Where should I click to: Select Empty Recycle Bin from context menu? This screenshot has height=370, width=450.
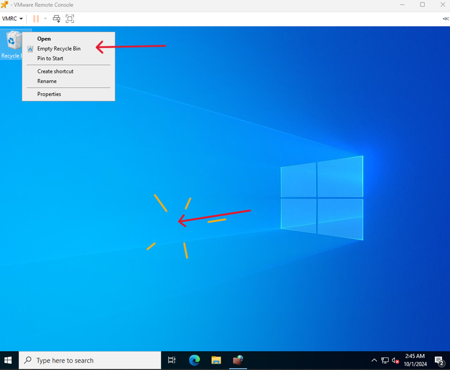pyautogui.click(x=59, y=49)
